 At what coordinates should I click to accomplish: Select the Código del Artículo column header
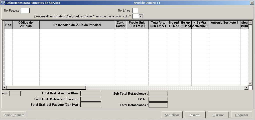tap(26, 24)
